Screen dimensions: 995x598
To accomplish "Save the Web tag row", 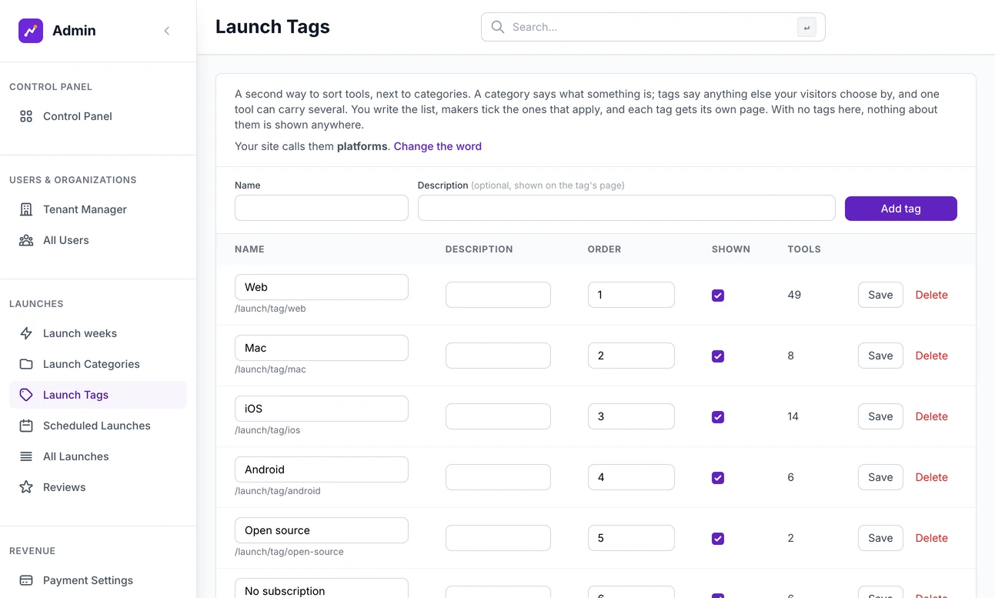I will pos(880,295).
